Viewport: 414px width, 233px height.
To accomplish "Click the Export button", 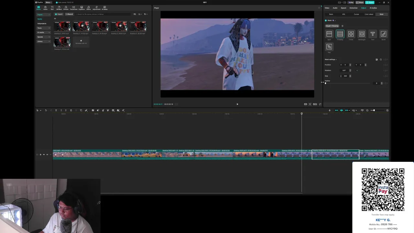I will (370, 2).
